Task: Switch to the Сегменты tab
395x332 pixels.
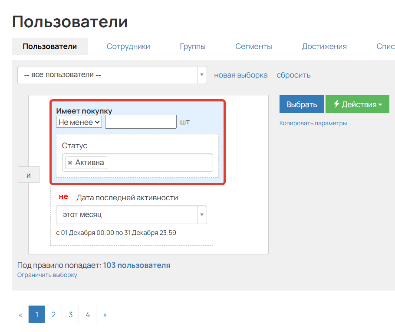Action: click(253, 46)
